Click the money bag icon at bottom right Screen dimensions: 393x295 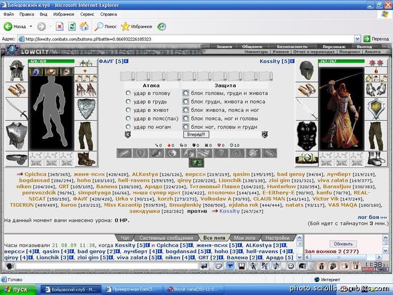(x=321, y=265)
